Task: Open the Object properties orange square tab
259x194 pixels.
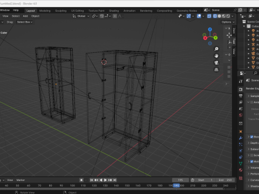Action: point(241,131)
